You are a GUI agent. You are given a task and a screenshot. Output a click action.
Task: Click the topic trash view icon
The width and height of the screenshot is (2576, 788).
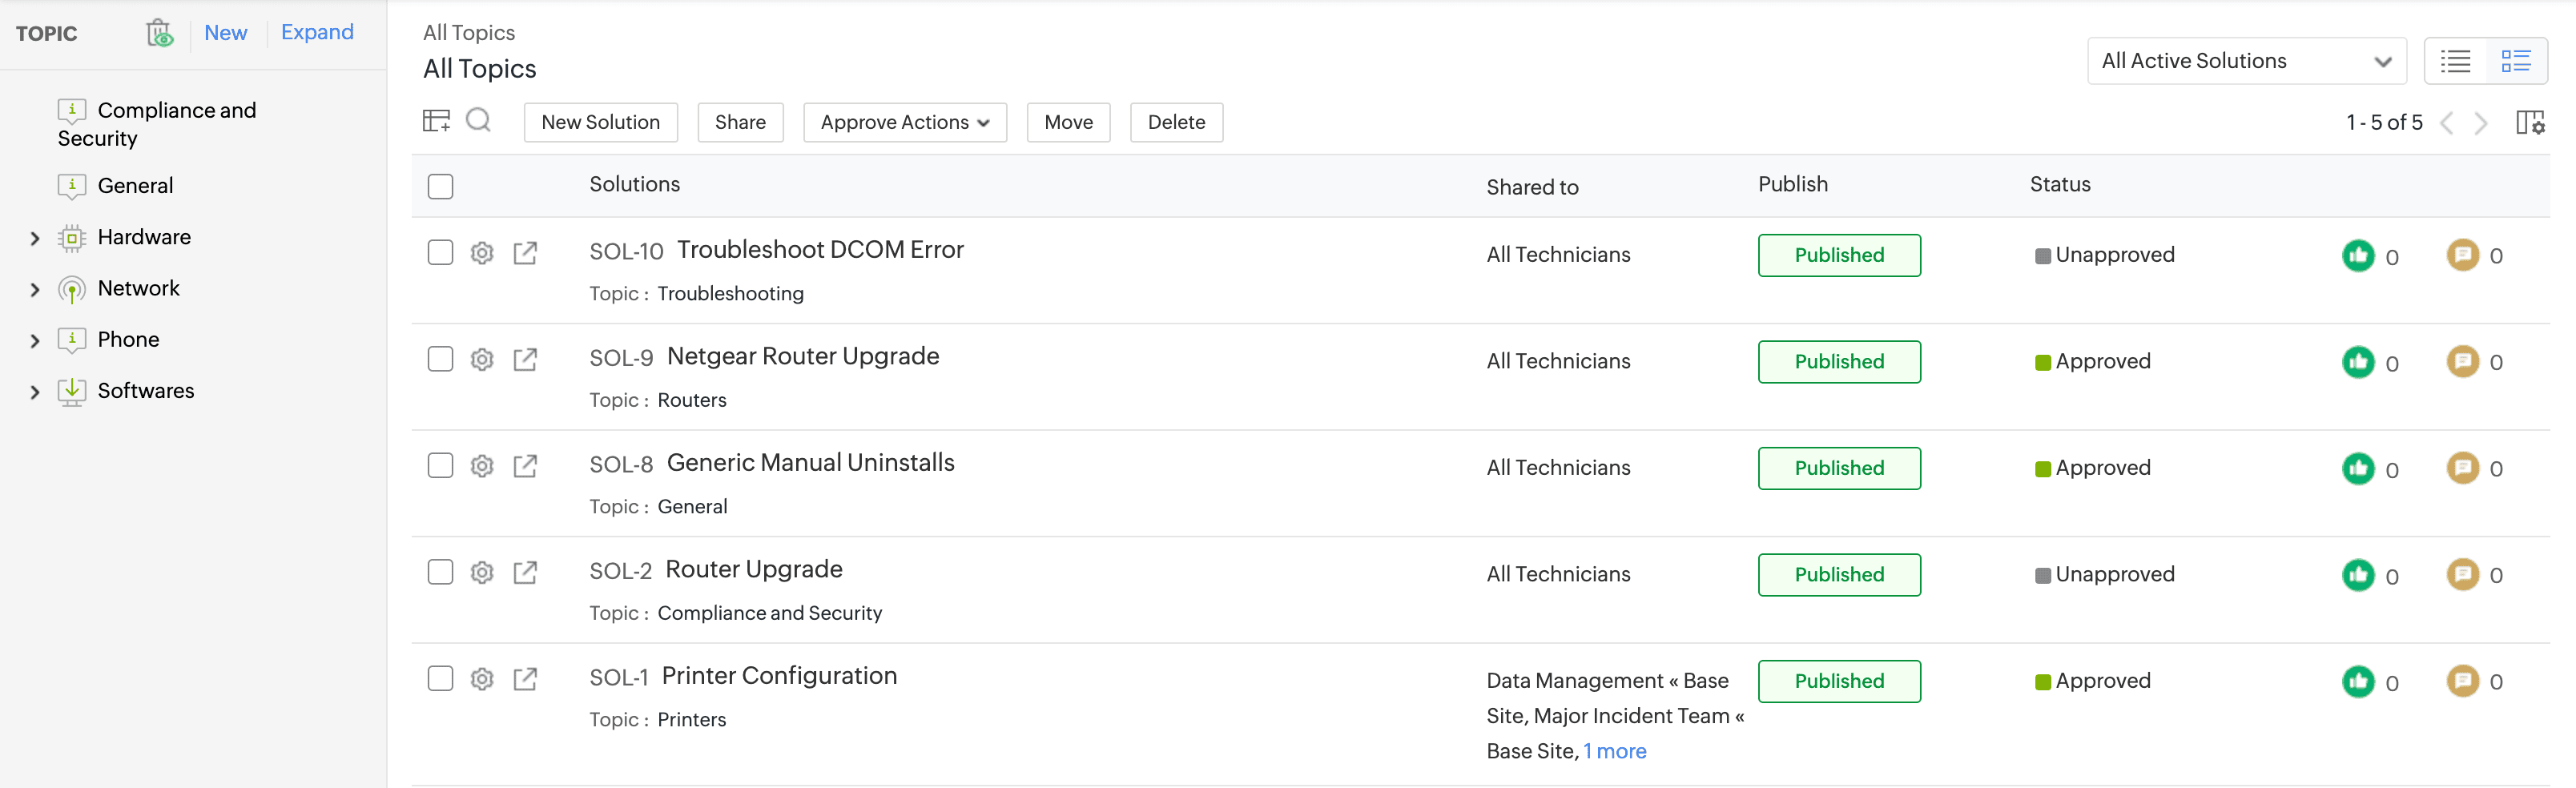tap(160, 33)
